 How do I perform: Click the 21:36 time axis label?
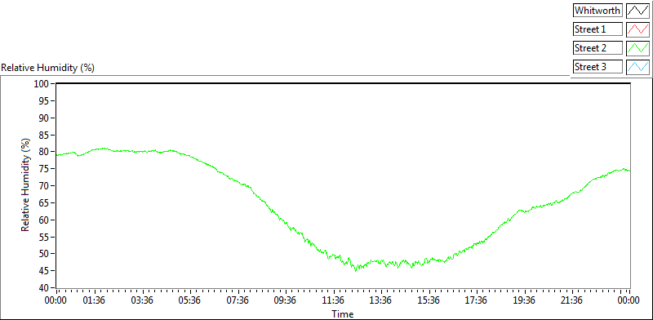click(x=572, y=300)
